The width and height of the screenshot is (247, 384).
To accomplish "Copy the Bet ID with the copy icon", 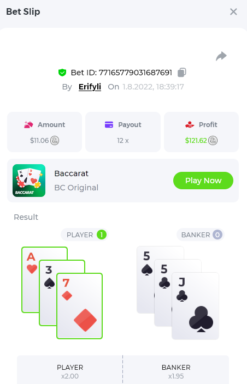I will [182, 72].
